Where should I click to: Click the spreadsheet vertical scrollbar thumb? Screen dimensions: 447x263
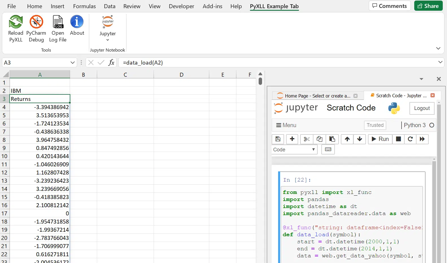[x=260, y=81]
